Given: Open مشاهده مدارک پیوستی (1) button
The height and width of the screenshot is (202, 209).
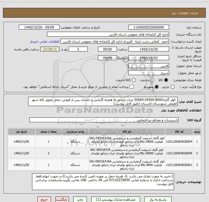Looking at the screenshot, I should (x=116, y=200).
